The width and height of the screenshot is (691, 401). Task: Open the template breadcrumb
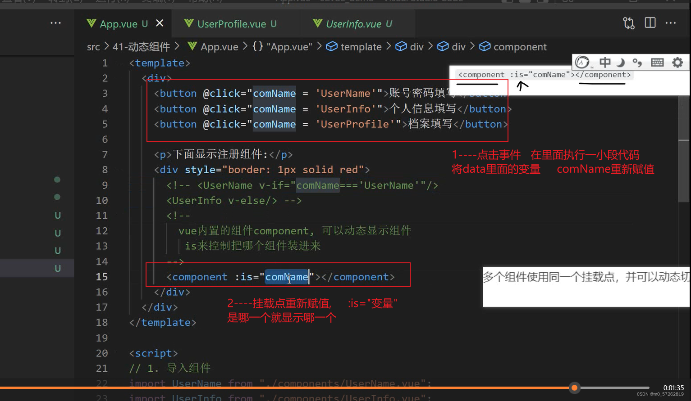[x=361, y=47]
